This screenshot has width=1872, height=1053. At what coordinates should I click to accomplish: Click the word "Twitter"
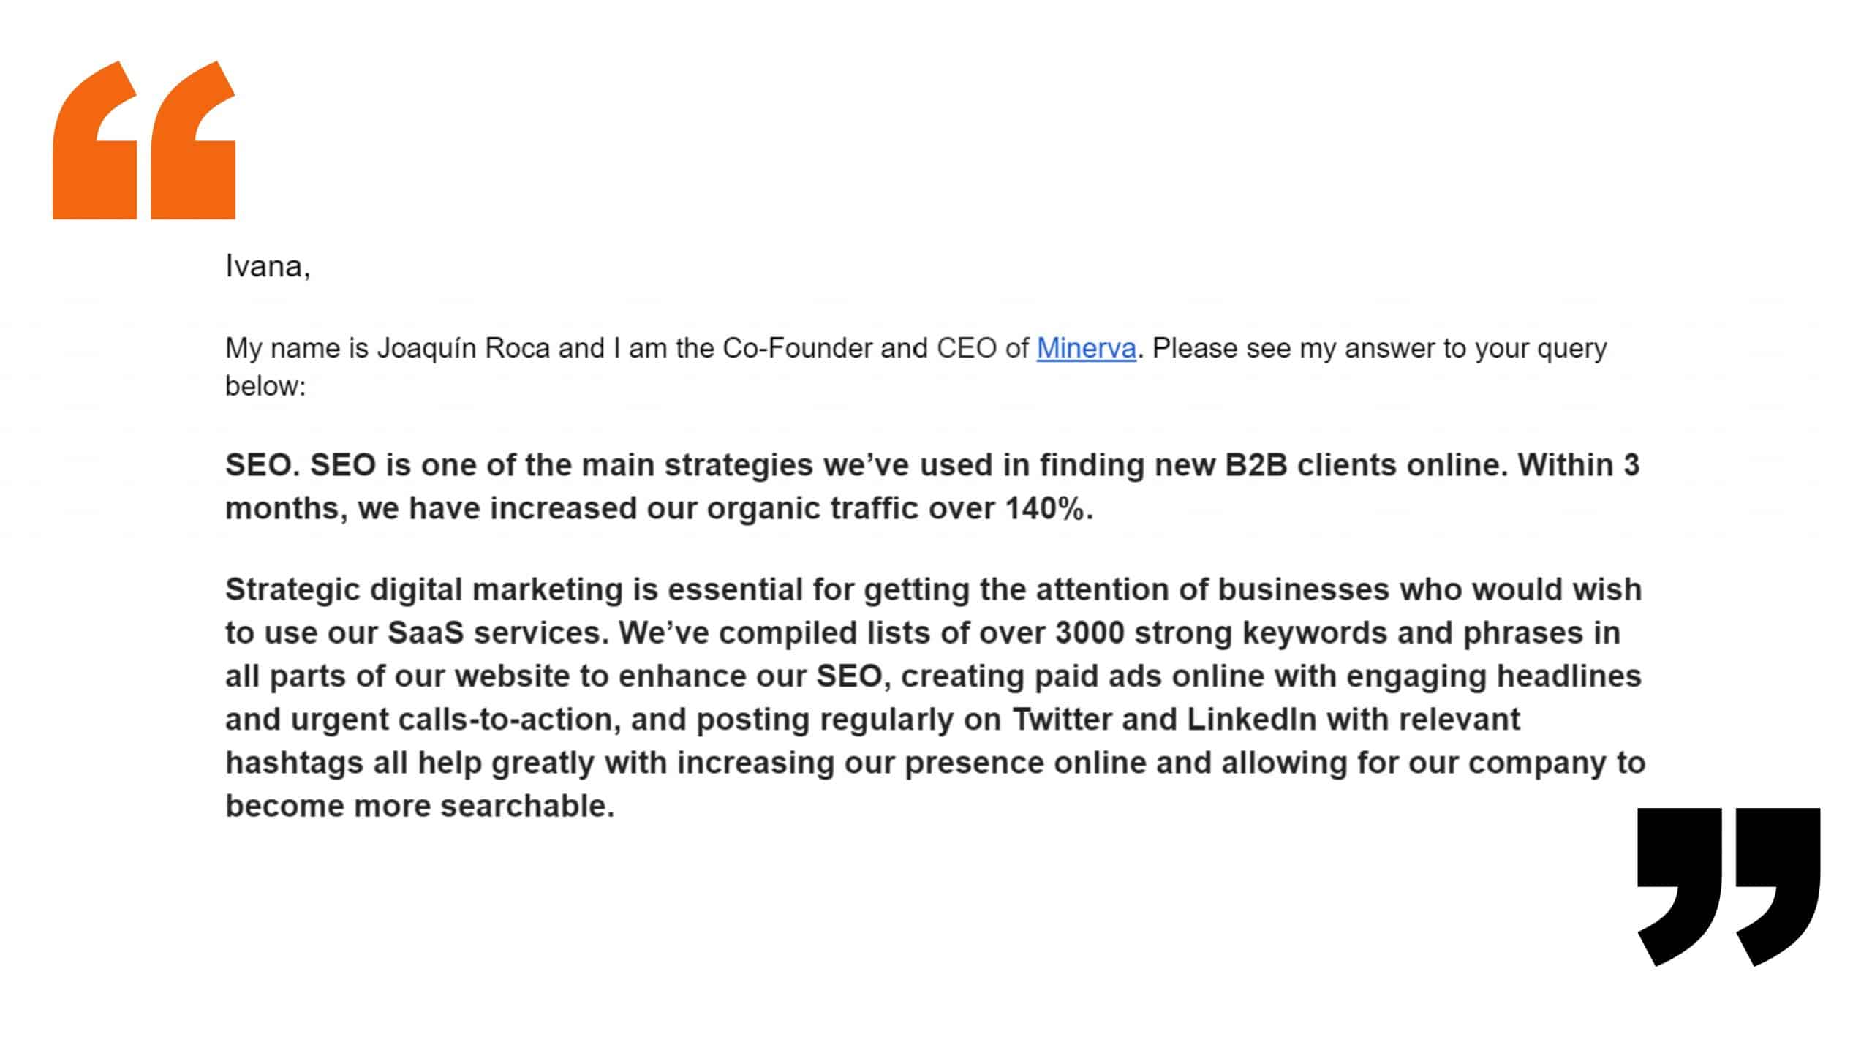point(1062,720)
